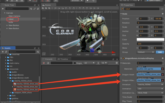This screenshot has height=103, width=165.
Task: Align selected nodes to bottom edge
Action: (63, 8)
